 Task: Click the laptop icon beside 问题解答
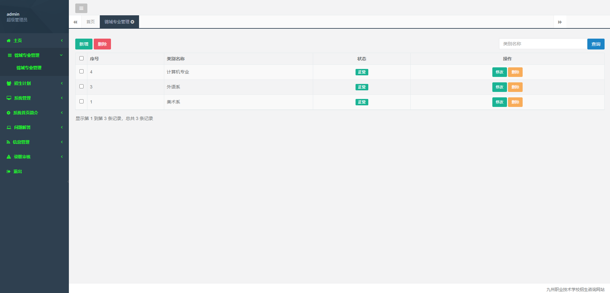[x=9, y=127]
